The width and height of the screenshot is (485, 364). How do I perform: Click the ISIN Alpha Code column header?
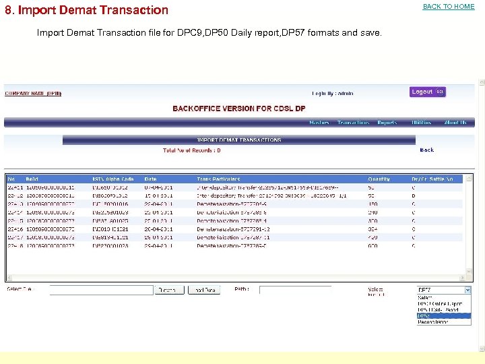tap(113, 179)
